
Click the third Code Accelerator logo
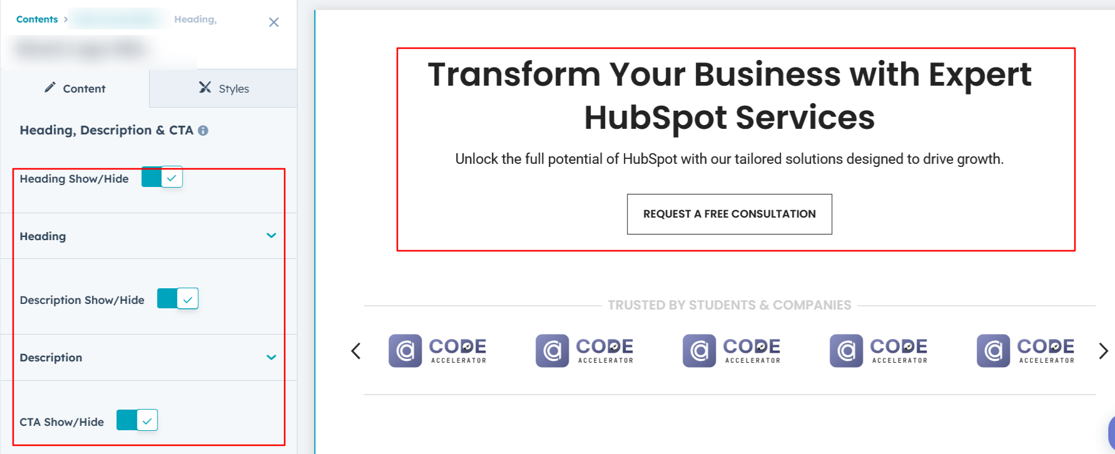(731, 351)
